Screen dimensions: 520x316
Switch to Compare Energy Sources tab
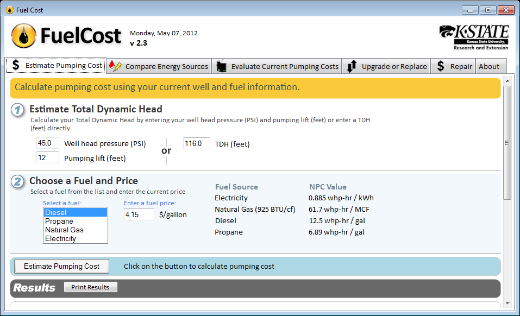click(159, 66)
